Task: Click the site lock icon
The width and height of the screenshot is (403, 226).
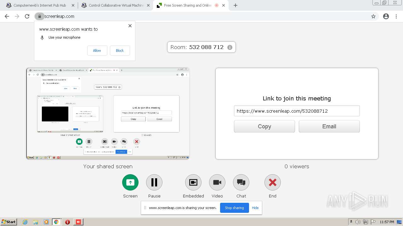Action: click(40, 16)
